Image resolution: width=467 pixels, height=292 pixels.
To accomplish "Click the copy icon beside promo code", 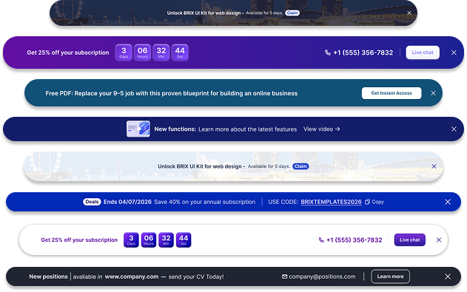I will [367, 202].
